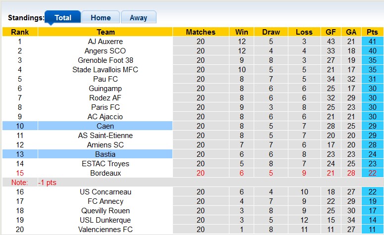This screenshot has width=384, height=235.
Task: Click the Pts column header
Action: coord(372,32)
